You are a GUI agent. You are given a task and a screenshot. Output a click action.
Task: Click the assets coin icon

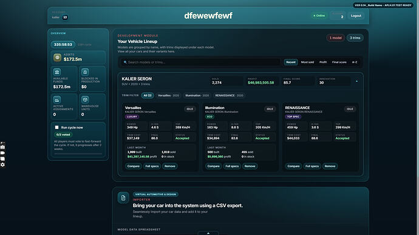57,58
